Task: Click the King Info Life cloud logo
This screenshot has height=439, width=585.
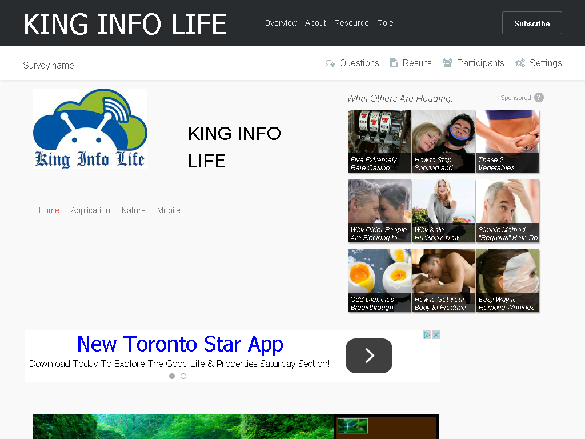Action: click(x=90, y=129)
